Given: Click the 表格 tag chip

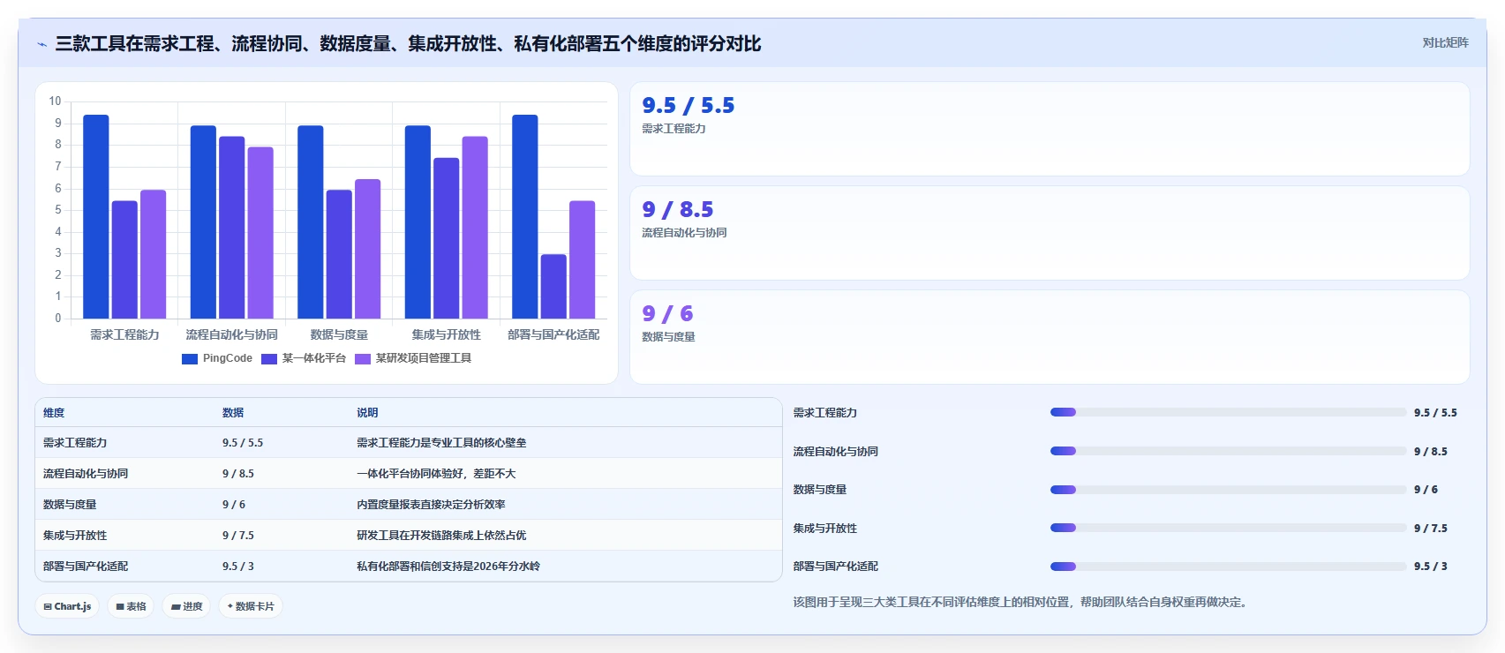Looking at the screenshot, I should pos(131,606).
